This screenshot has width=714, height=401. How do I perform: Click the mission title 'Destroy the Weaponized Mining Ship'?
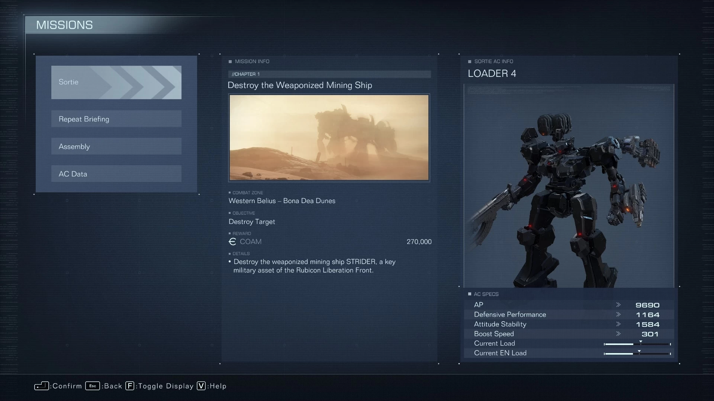pyautogui.click(x=300, y=85)
